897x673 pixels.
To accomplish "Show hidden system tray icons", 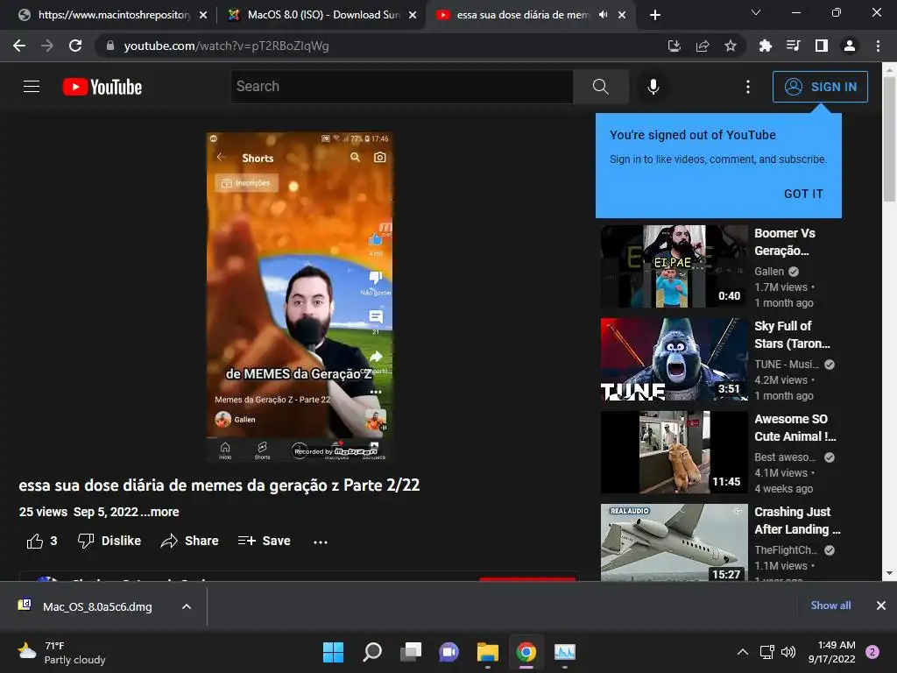I will (743, 652).
